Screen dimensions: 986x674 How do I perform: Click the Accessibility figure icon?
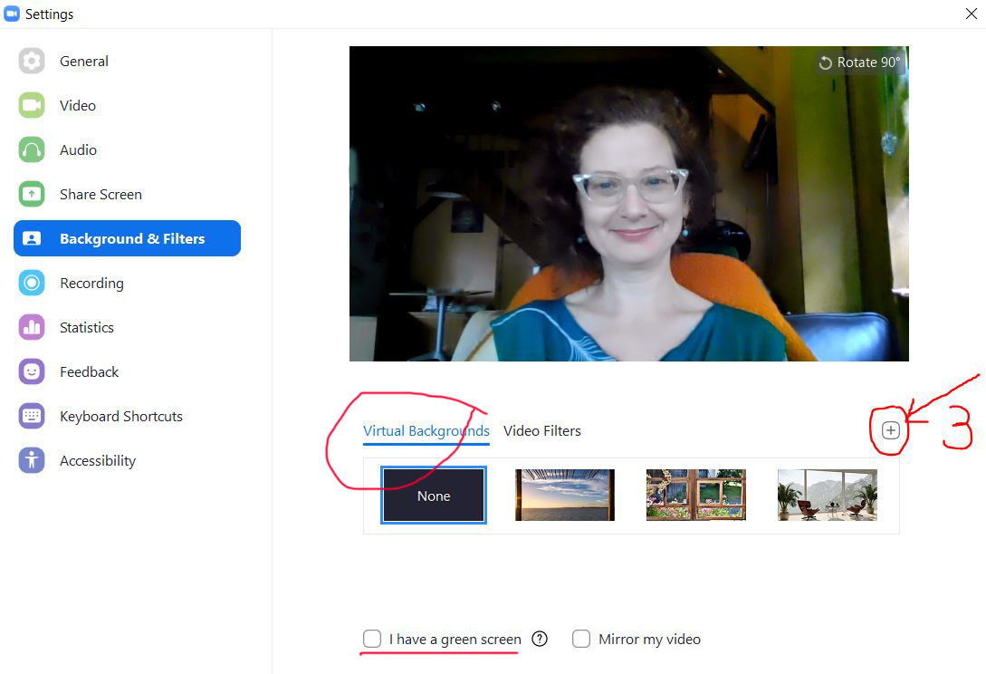point(32,460)
